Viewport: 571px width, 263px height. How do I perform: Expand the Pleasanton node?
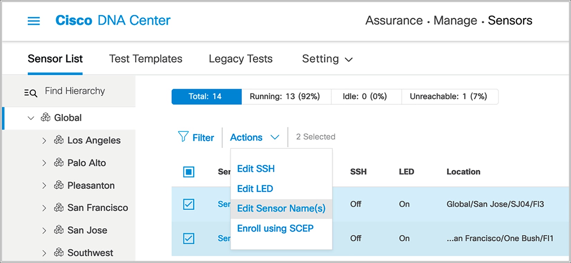pos(44,186)
